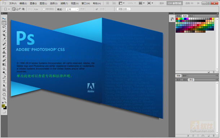Expand the zoom level 100% dropdown
220x138 pixels.
pos(132,3)
